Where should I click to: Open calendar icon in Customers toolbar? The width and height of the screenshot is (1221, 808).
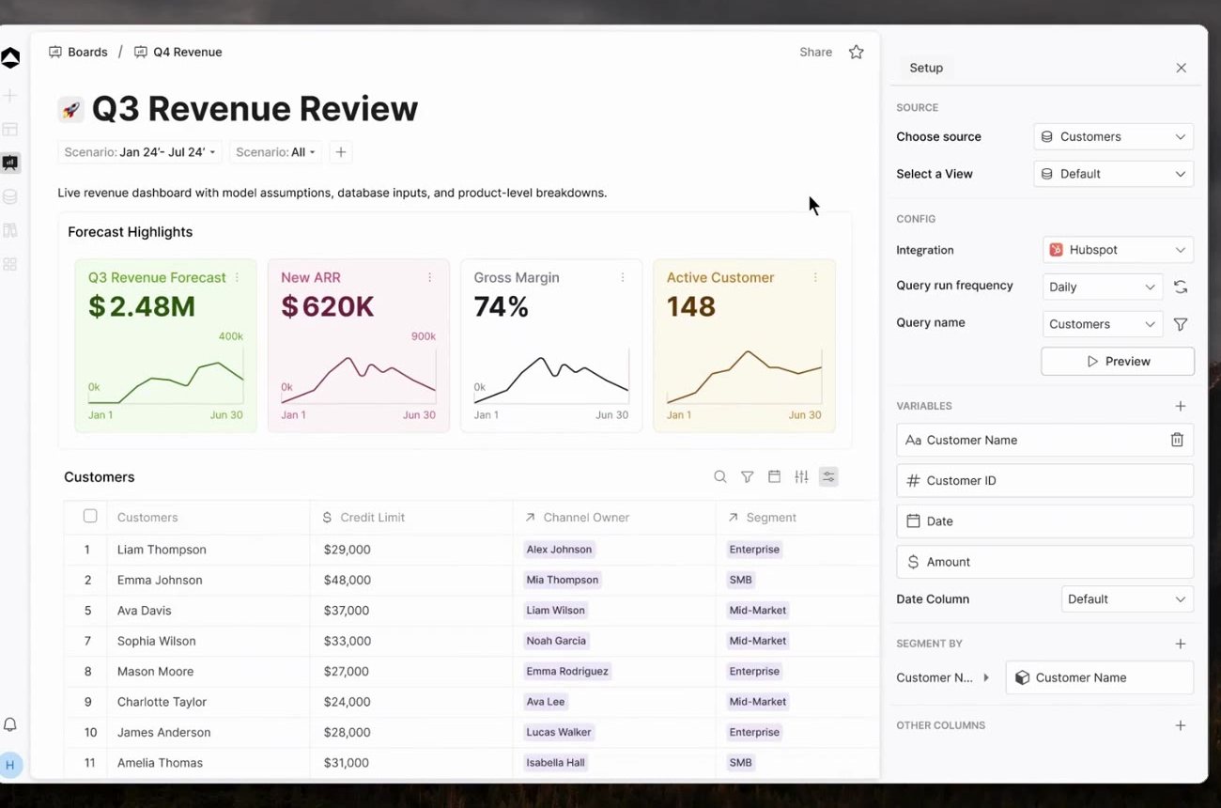click(774, 477)
